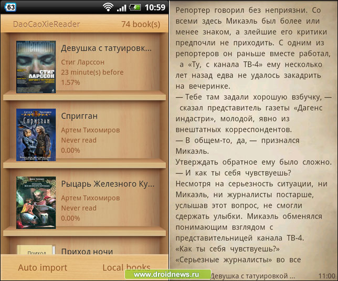Tap the DaoCaoXieReader app title
The width and height of the screenshot is (338, 281).
pyautogui.click(x=47, y=24)
